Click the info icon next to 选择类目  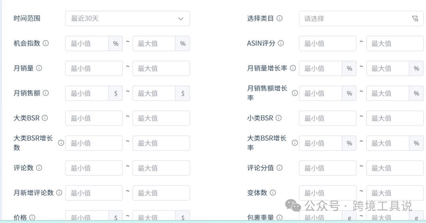pyautogui.click(x=279, y=18)
